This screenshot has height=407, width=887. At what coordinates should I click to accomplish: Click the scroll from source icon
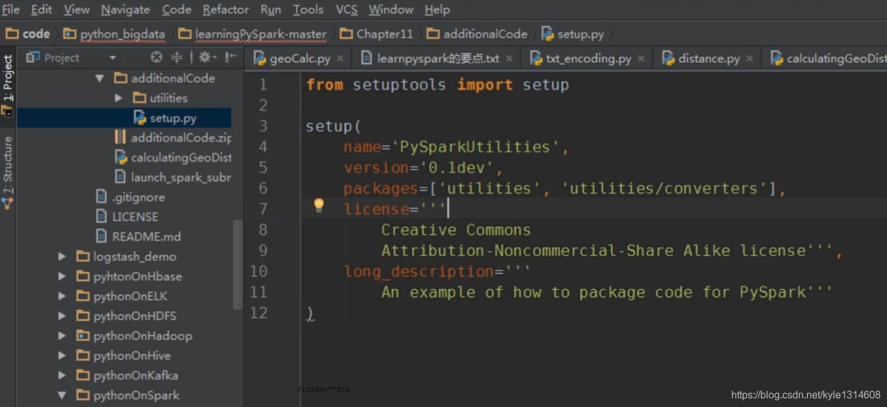coord(157,57)
